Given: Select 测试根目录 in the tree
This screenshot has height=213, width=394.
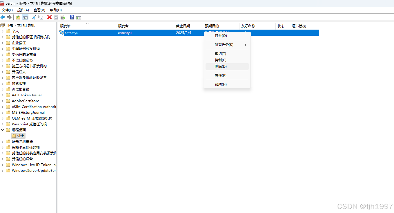Looking at the screenshot, I should (x=21, y=89).
